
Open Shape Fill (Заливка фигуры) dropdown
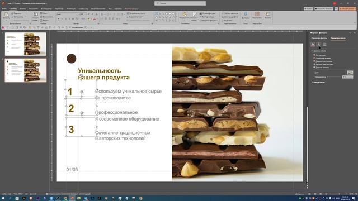[x=208, y=13]
